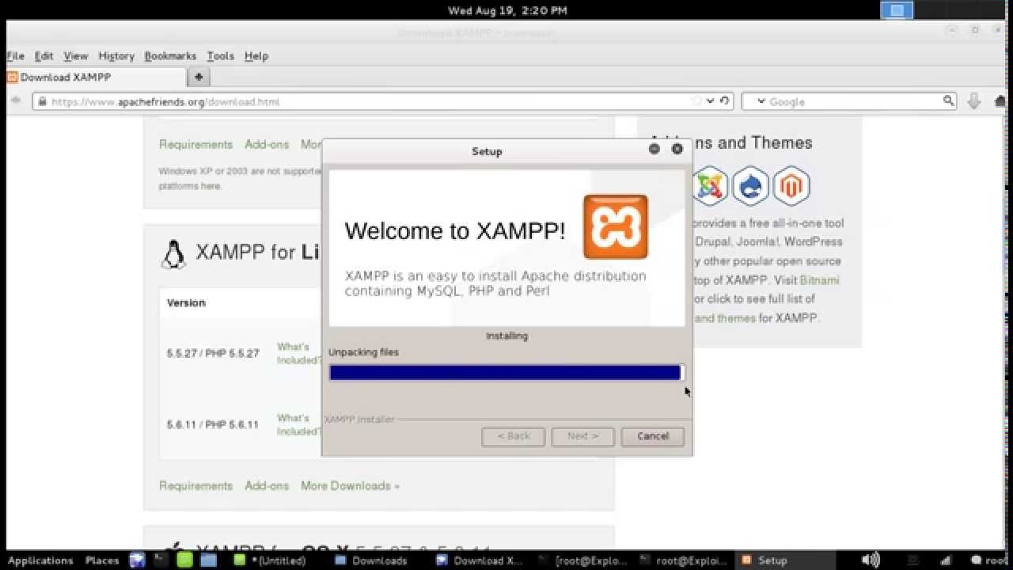Open the View menu
The width and height of the screenshot is (1013, 570).
pyautogui.click(x=76, y=55)
